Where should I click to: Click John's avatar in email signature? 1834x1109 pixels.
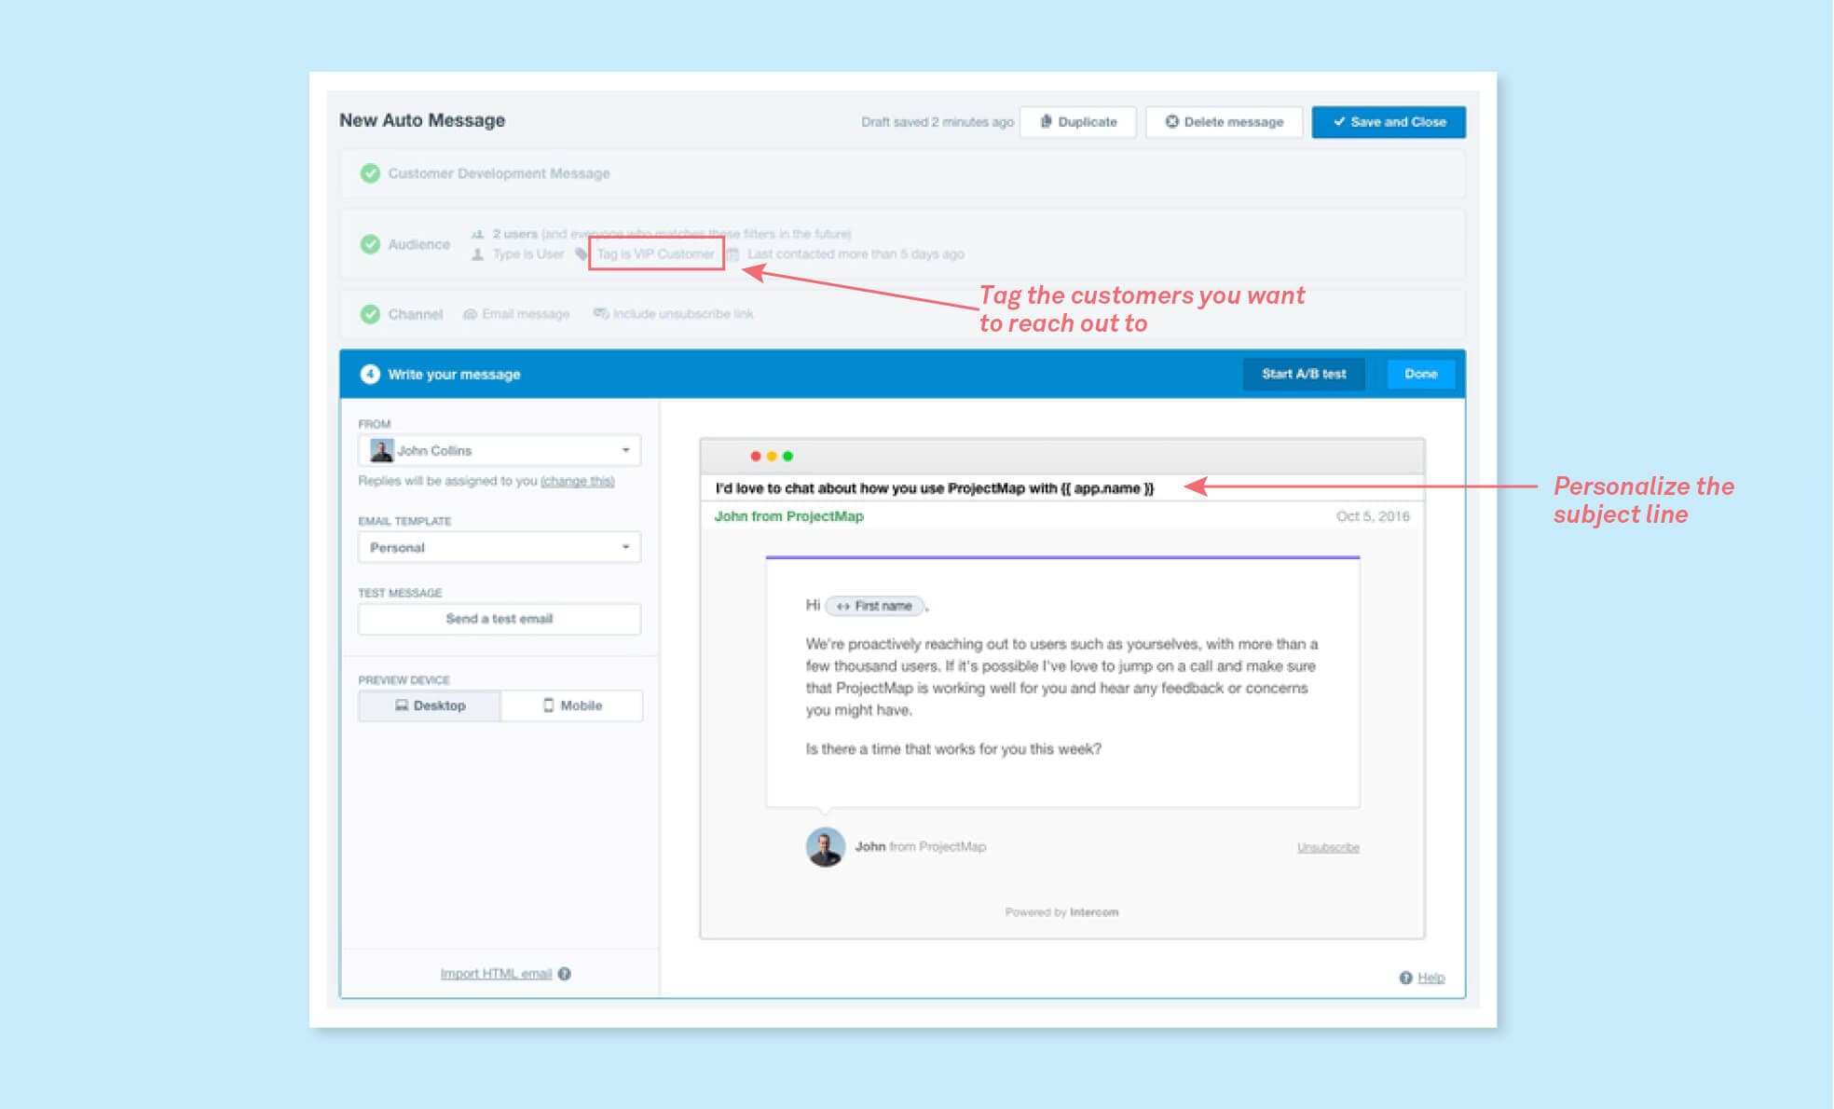[825, 847]
